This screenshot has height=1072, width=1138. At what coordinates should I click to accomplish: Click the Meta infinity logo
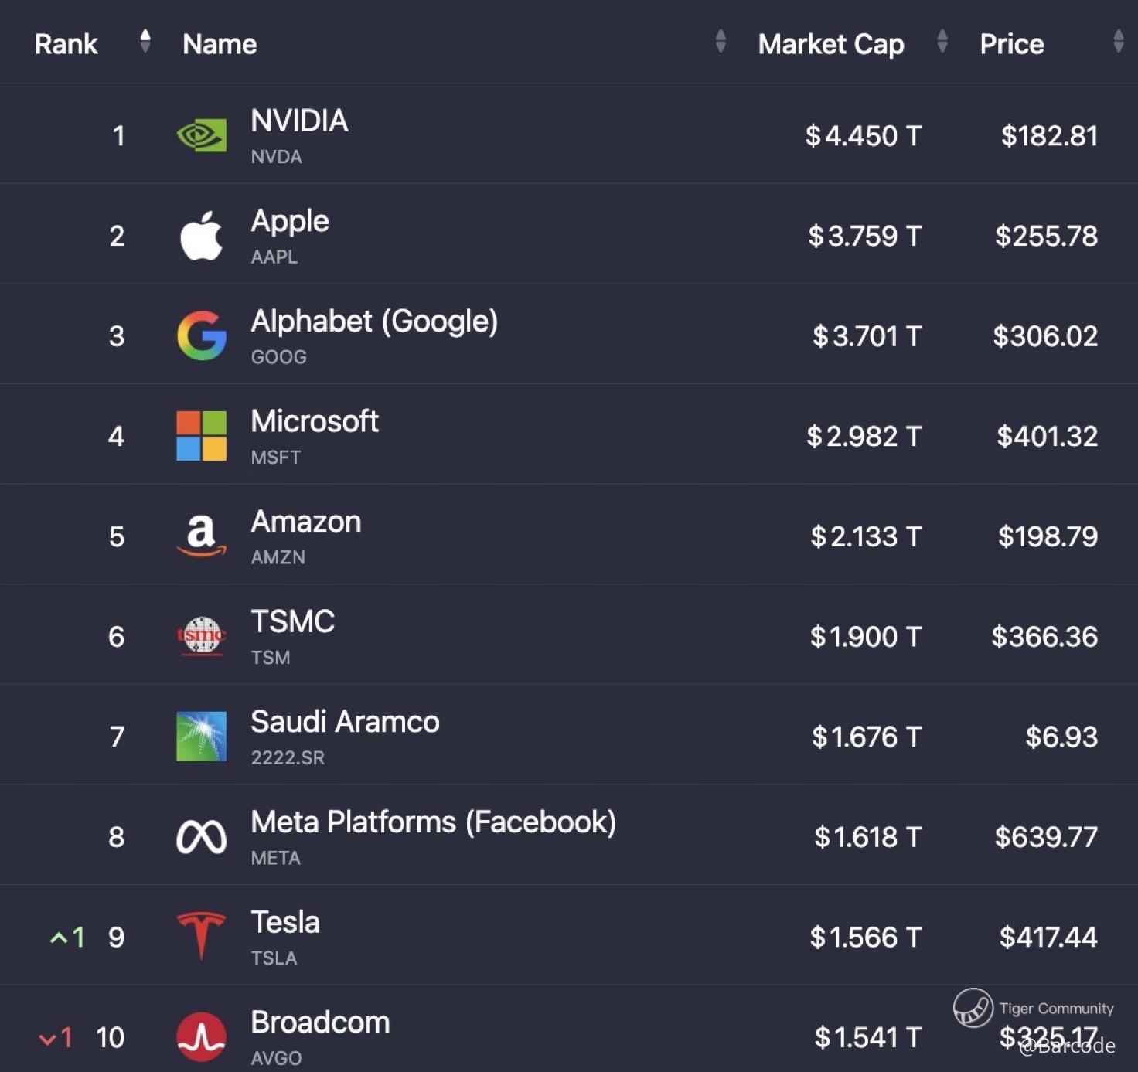(201, 836)
